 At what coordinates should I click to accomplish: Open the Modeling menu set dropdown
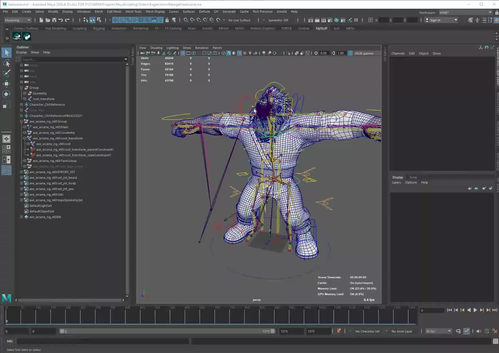[x=17, y=20]
